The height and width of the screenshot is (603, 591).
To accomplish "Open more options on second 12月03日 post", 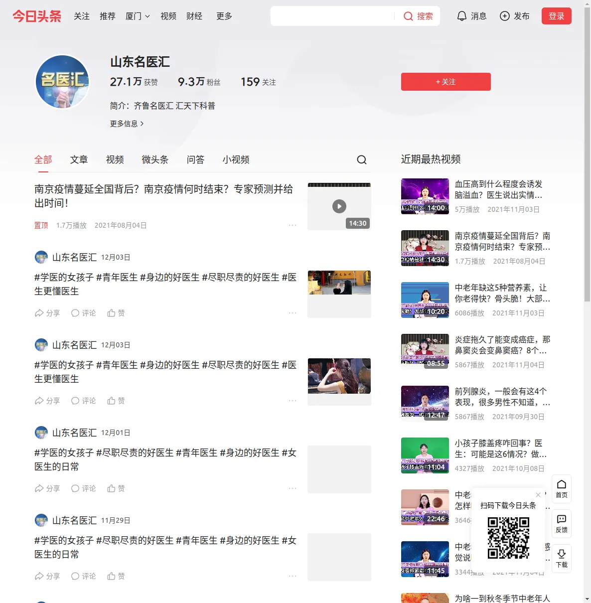I will point(293,401).
